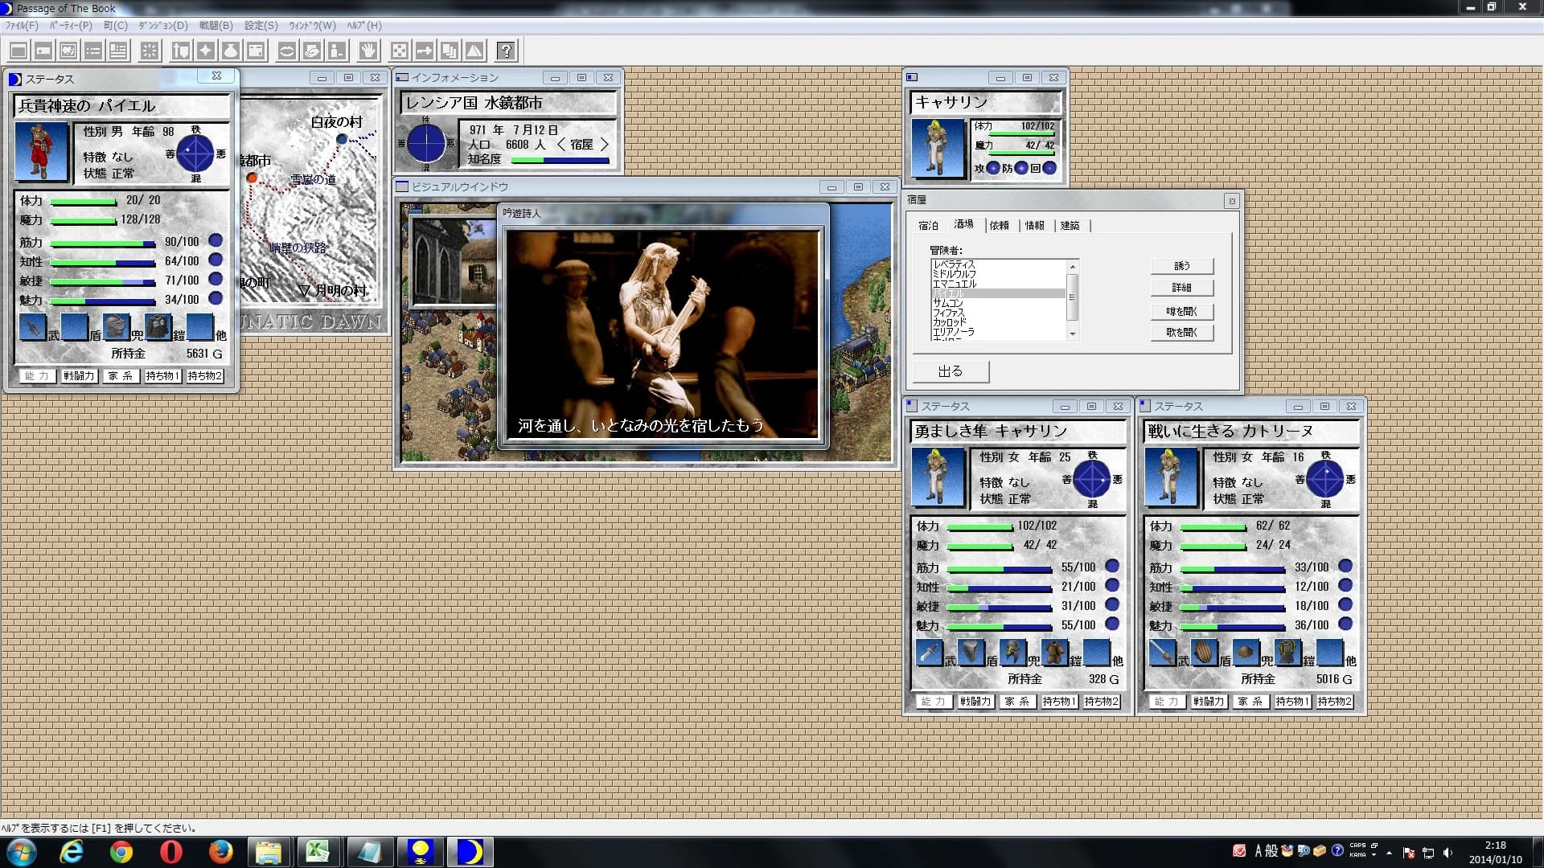Viewport: 1544px width, 868px height.
Task: Click the blank window icon in the toolbar
Action: [18, 51]
